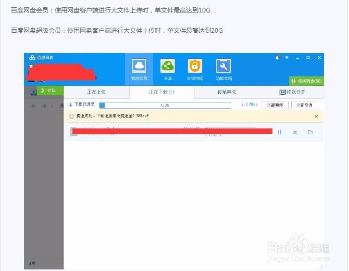The height and width of the screenshot is (271, 349).
Task: Cancel the downloading file with X icon
Action: 295,132
